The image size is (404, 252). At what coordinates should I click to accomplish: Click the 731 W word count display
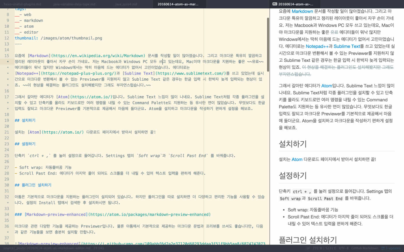318,248
